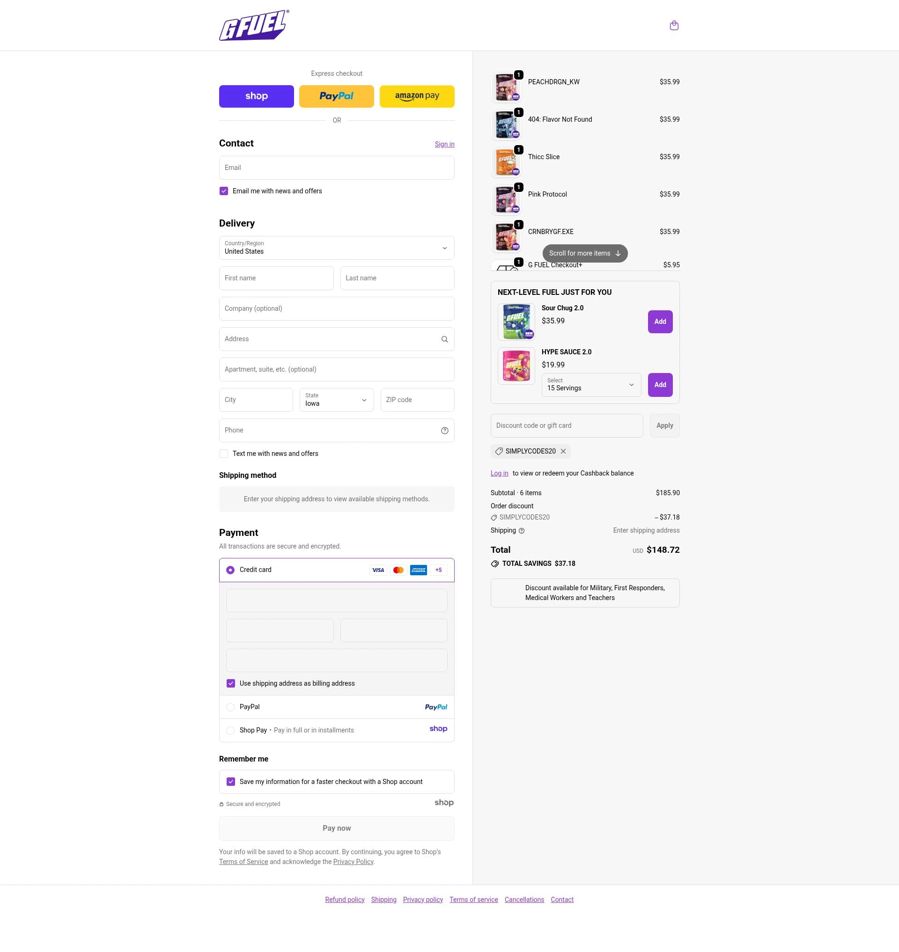Expand the State dropdown showing Iowa
Viewport: 899px width, 952px height.
click(x=336, y=400)
